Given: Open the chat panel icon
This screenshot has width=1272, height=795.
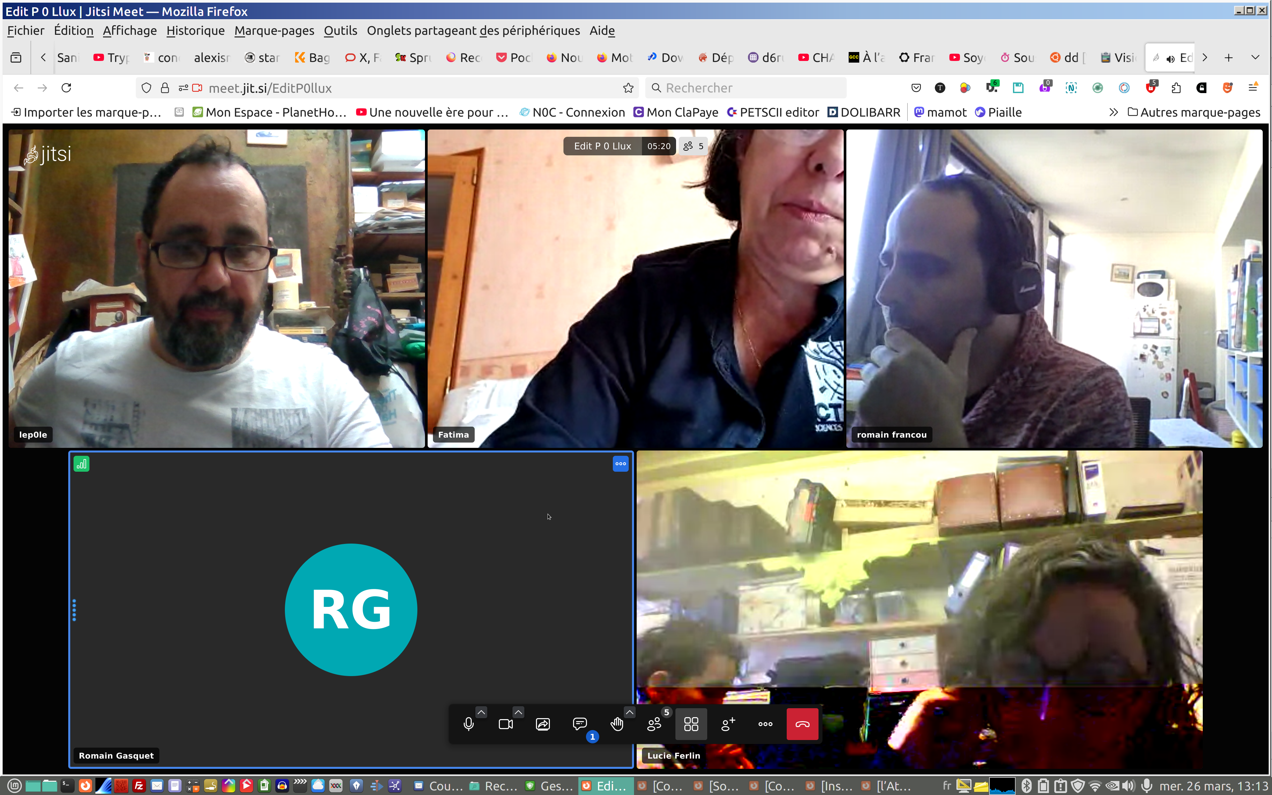Looking at the screenshot, I should tap(579, 724).
